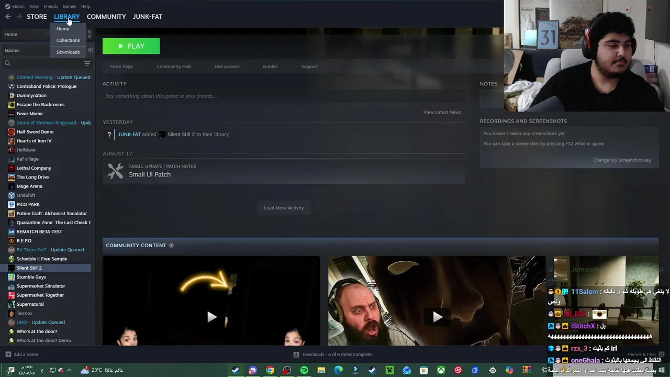Open Microsoft Edge from the taskbar
Viewport: 670px width, 377px height.
point(339,370)
